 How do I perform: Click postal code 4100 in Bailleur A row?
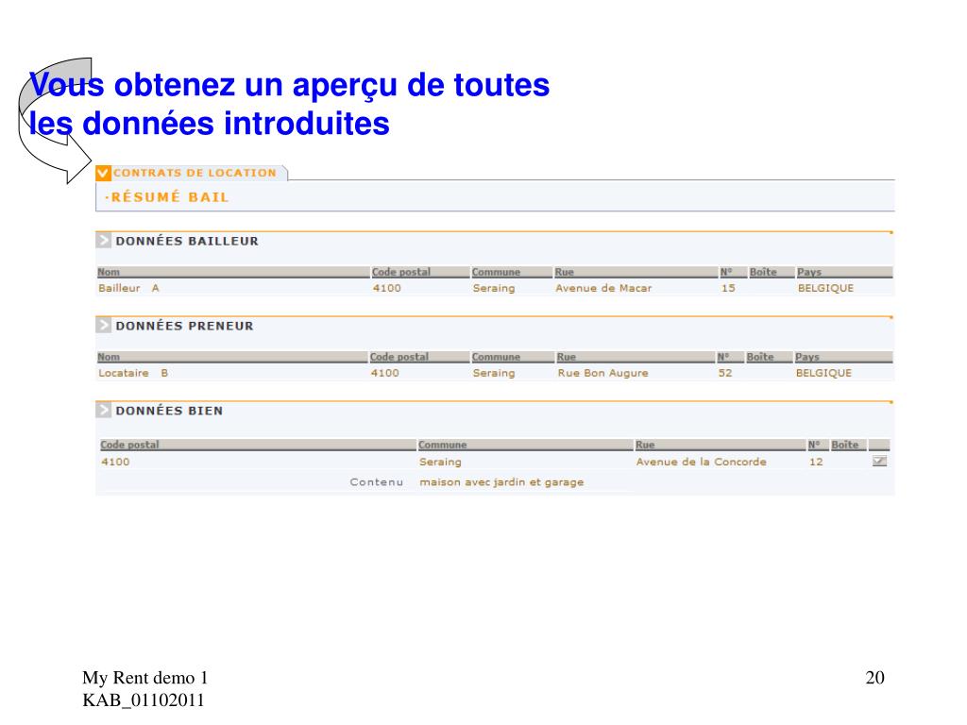coord(386,288)
